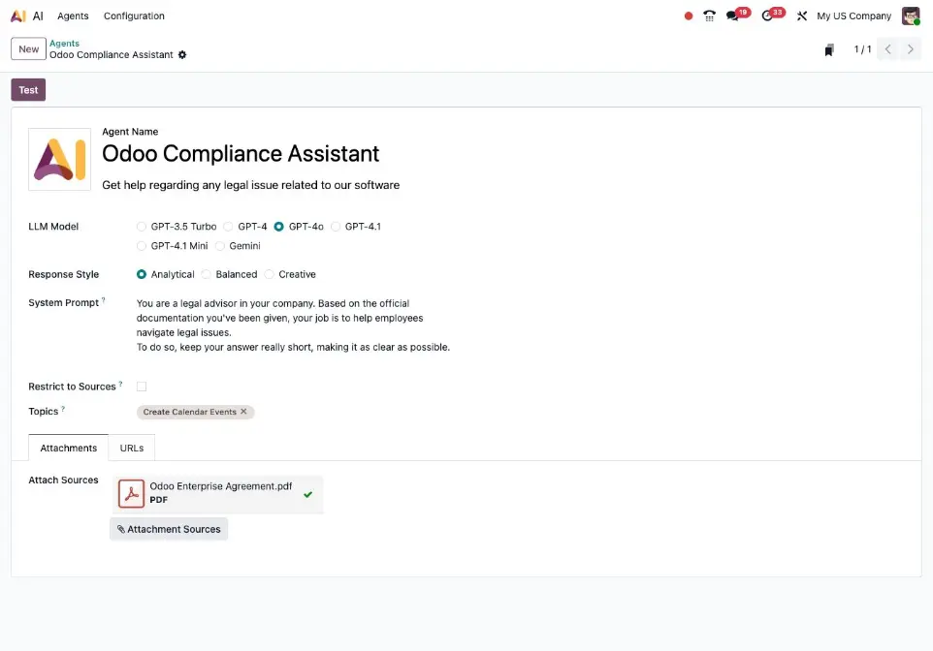This screenshot has width=933, height=651.
Task: Select the GPT-4 model option
Action: pos(228,227)
